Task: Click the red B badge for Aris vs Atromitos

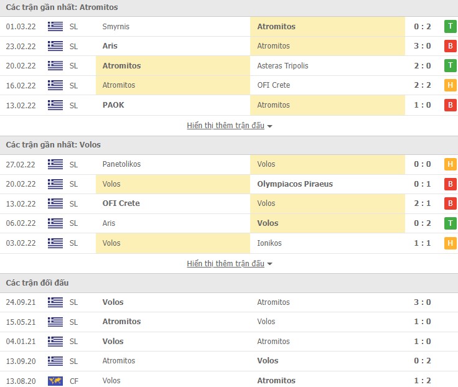Action: [450, 46]
